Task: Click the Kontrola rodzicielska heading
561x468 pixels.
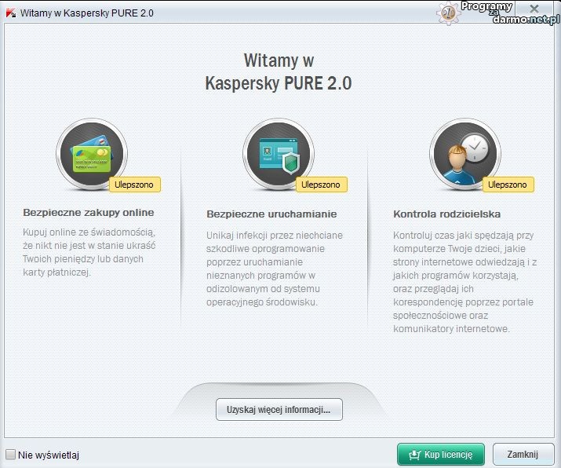Action: pyautogui.click(x=447, y=214)
